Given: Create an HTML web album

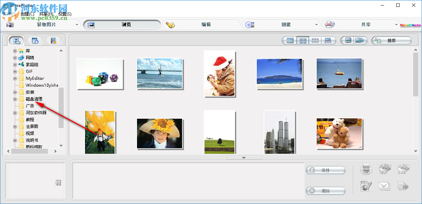Looking at the screenshot, I should 366,186.
